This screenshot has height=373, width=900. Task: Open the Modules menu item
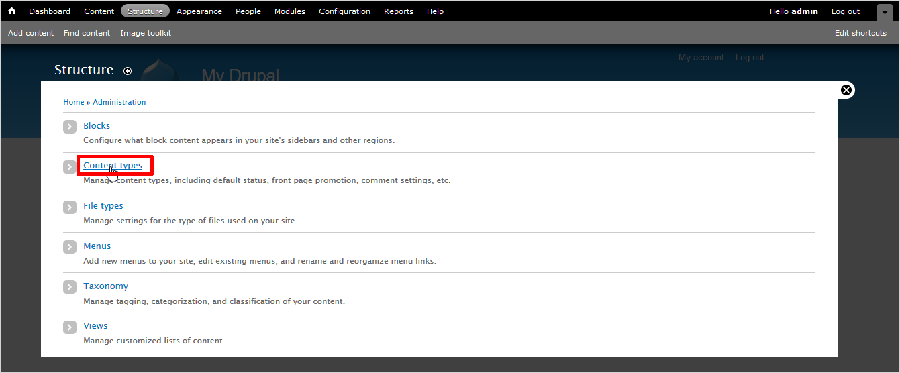(x=290, y=11)
